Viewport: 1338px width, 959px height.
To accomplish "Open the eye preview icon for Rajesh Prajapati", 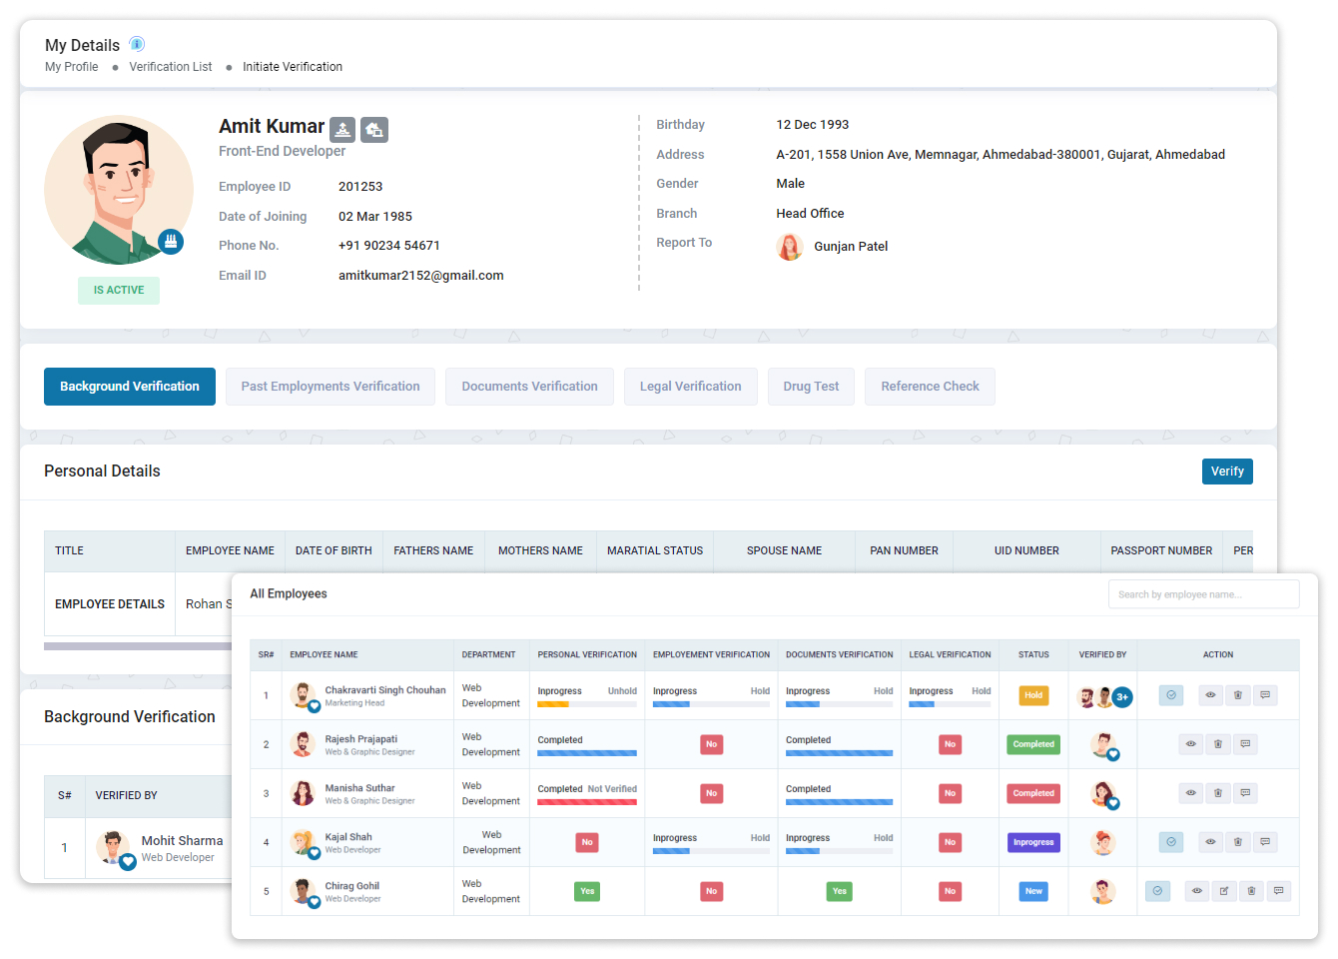I will pyautogui.click(x=1190, y=744).
